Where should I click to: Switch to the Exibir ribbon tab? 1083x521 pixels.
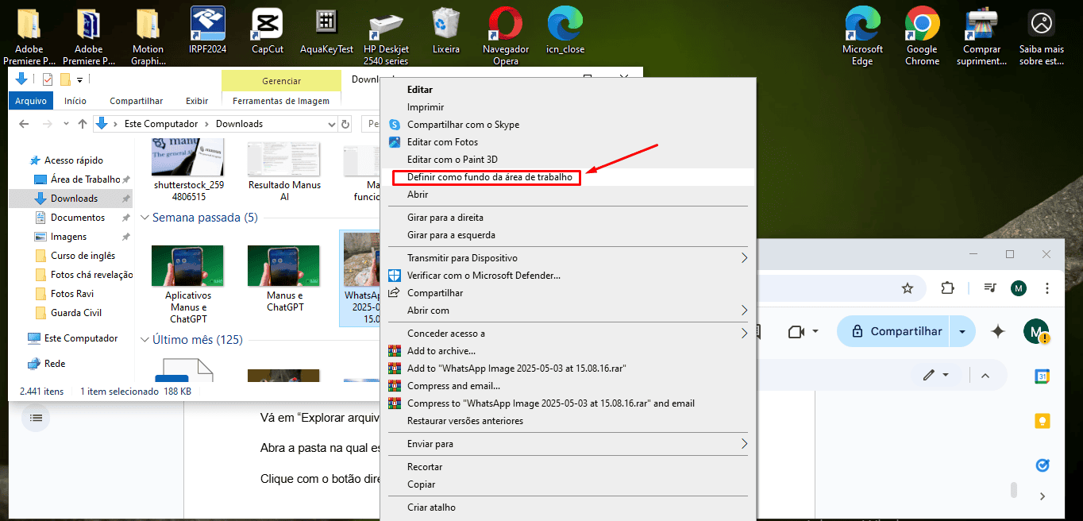196,101
